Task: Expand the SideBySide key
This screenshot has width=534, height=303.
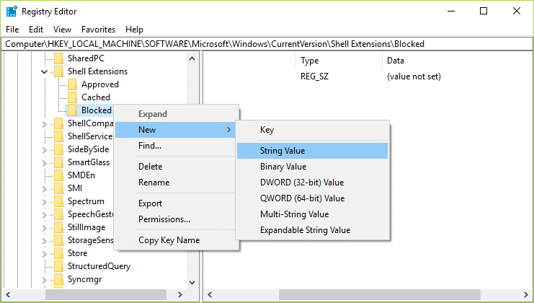Action: pyautogui.click(x=44, y=149)
